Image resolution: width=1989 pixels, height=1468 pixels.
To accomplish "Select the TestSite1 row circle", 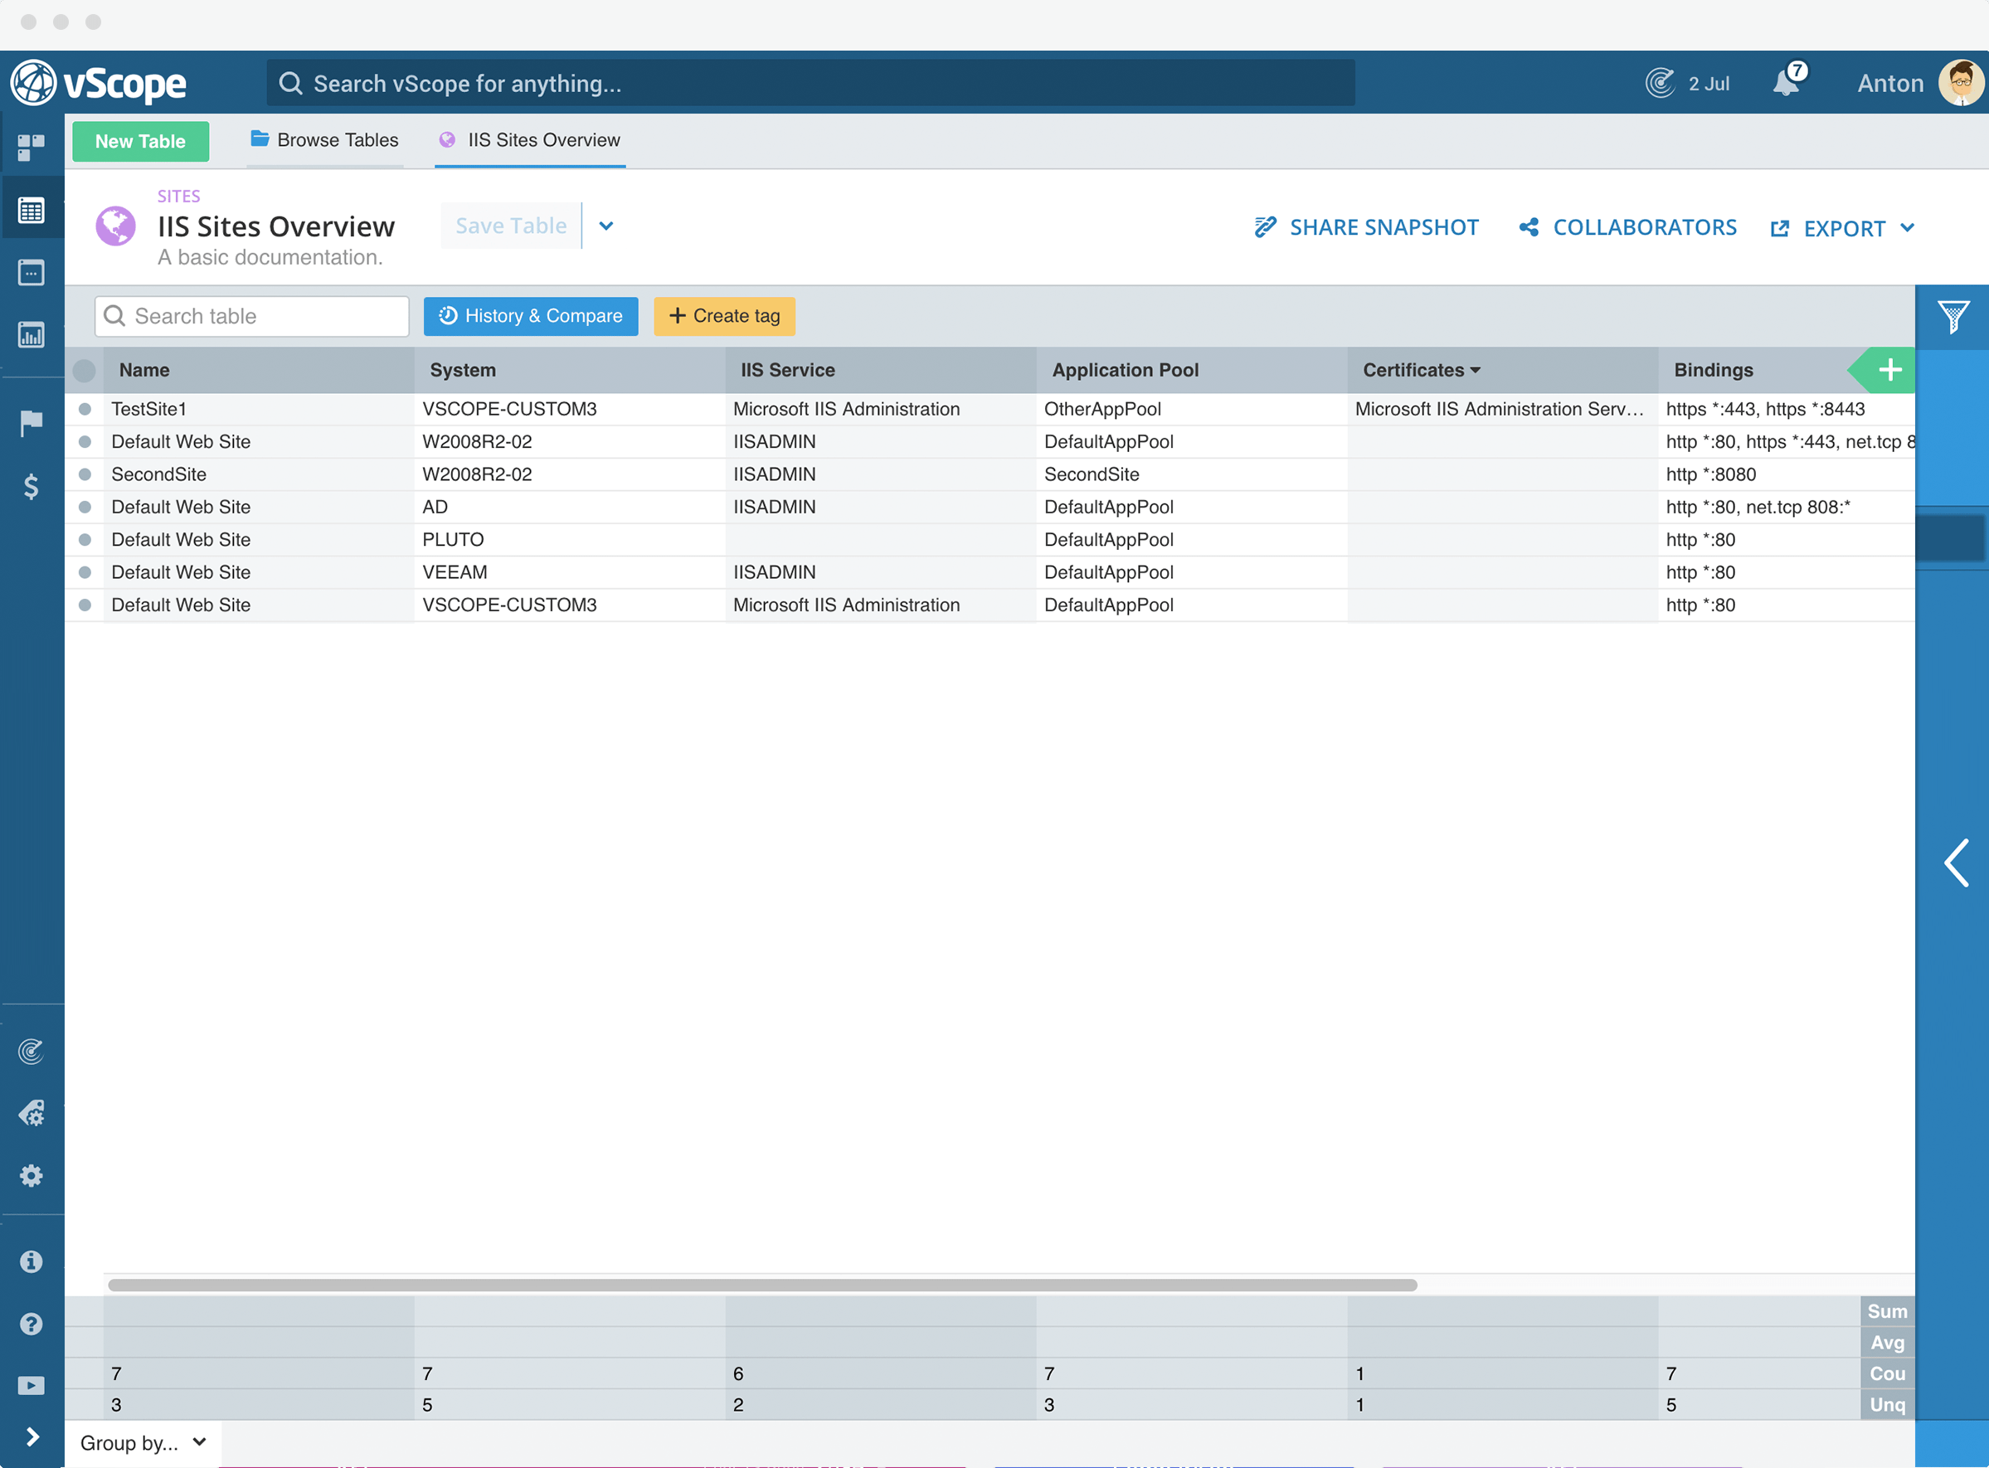I will click(x=85, y=409).
